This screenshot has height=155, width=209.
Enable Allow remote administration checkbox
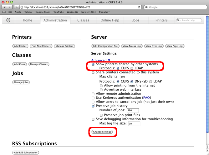(93, 94)
